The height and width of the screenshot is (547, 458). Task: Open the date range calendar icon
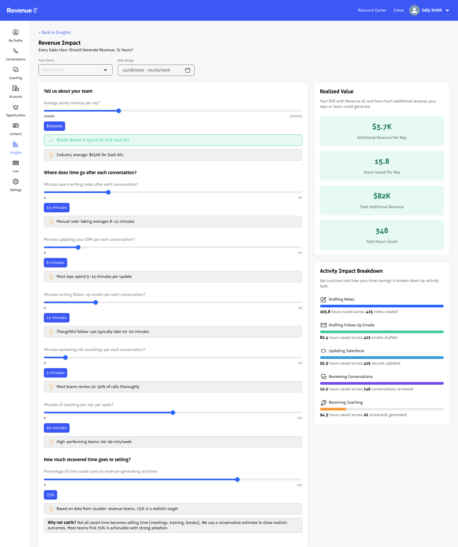pos(188,70)
